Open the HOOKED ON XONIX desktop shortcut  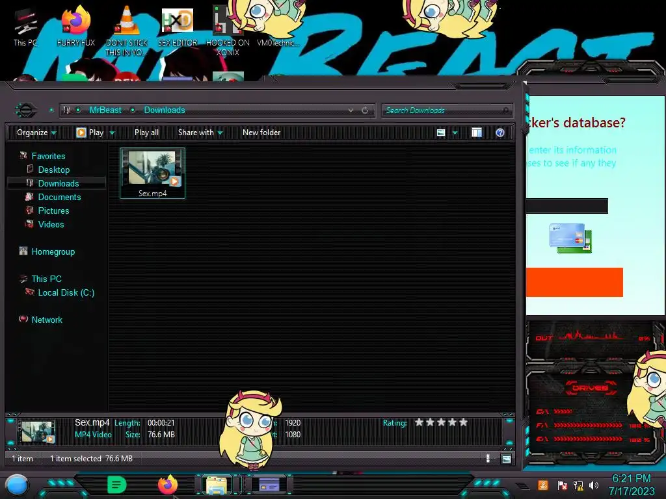228,32
